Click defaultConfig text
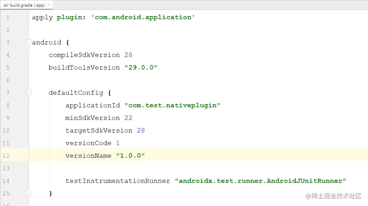Viewport: 368px width, 206px height. click(x=76, y=93)
